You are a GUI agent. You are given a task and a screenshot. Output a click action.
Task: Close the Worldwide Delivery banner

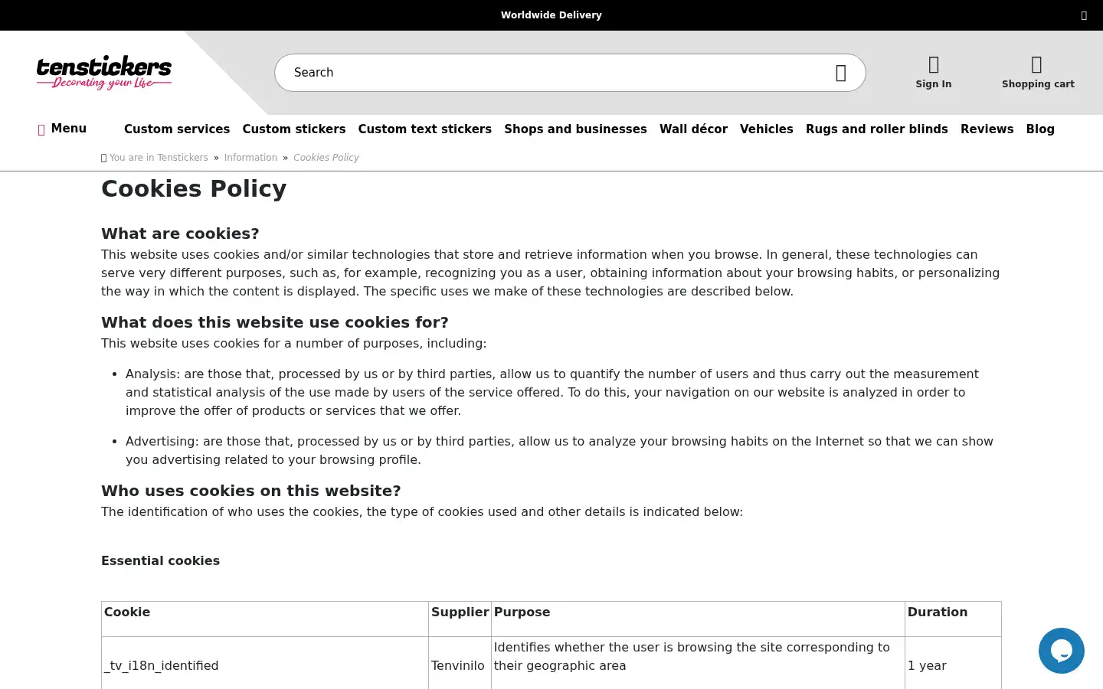click(1084, 15)
